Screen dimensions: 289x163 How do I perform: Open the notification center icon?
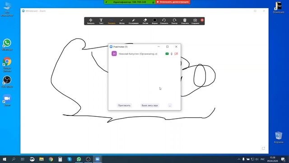[283, 159]
